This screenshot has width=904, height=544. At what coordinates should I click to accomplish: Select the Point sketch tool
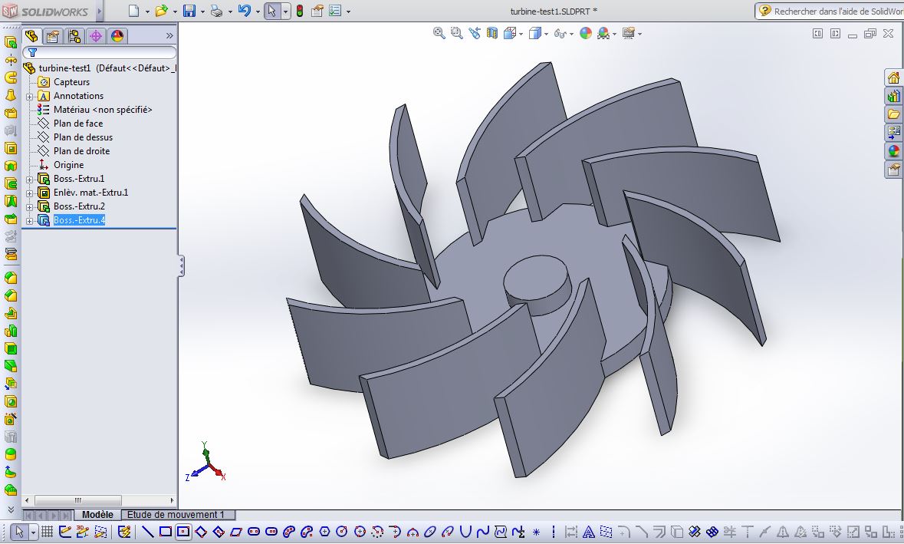(x=535, y=531)
